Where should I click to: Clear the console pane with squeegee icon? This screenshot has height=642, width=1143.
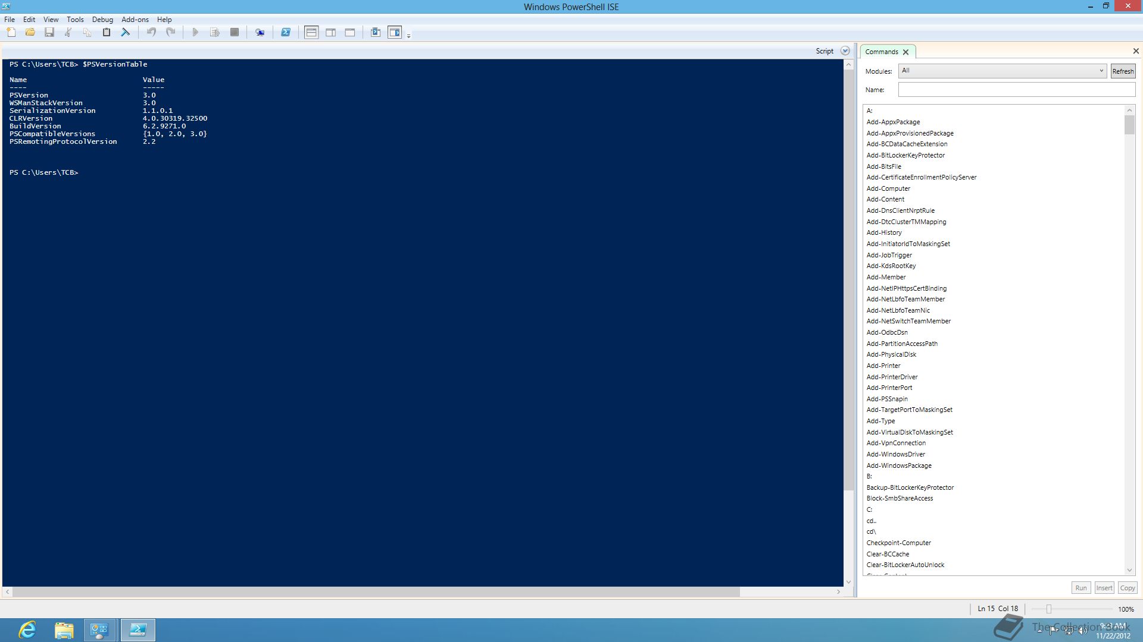click(126, 33)
